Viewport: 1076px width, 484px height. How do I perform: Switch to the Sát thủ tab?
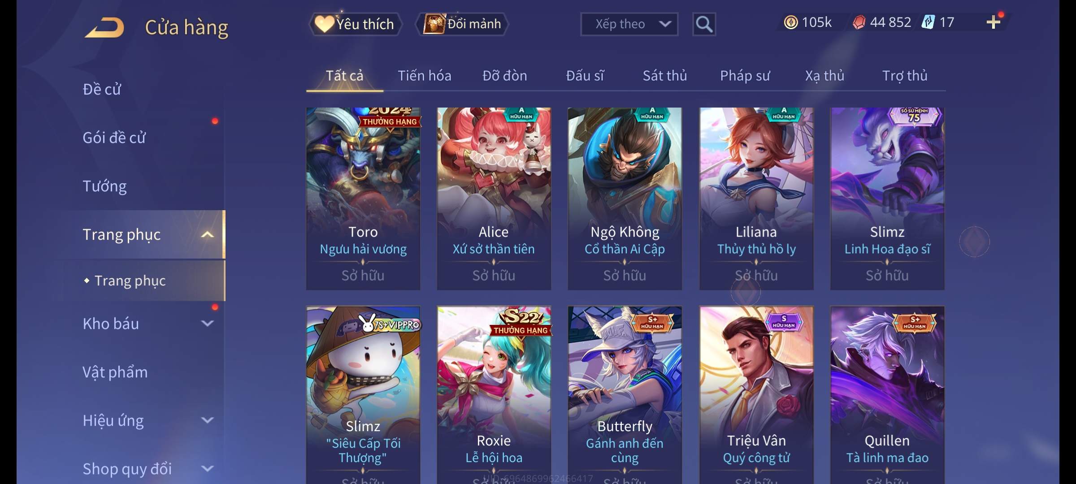665,76
